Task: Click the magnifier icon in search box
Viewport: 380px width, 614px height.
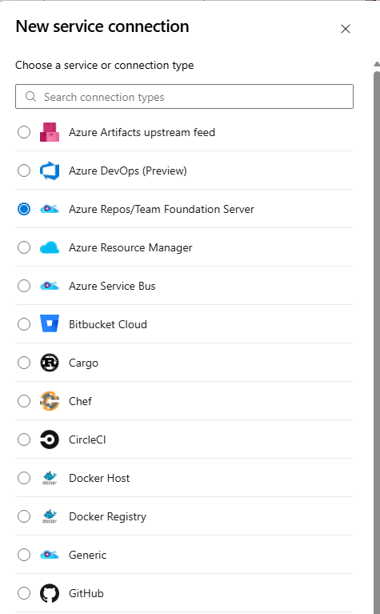Action: (31, 96)
